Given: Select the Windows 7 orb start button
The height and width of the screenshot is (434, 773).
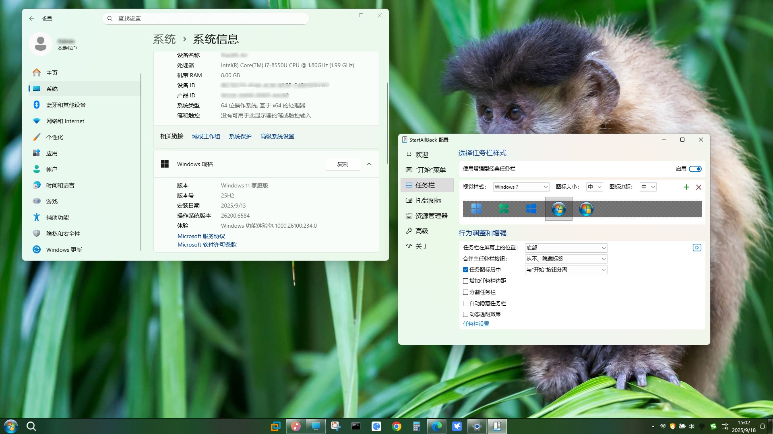Looking at the screenshot, I should point(558,209).
